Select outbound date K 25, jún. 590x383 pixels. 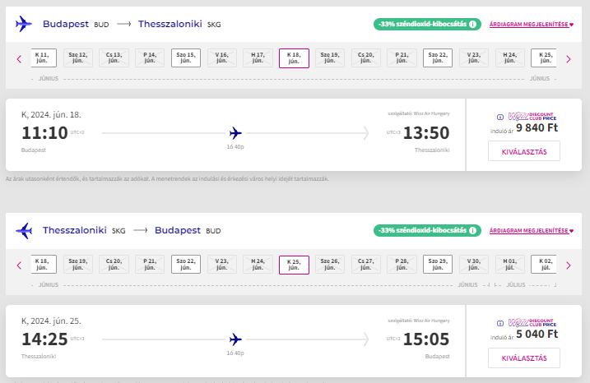pos(544,58)
